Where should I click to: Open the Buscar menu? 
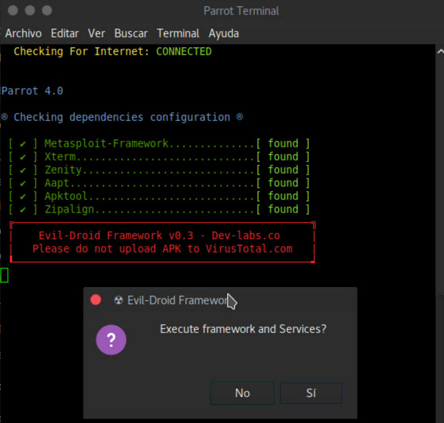click(131, 34)
